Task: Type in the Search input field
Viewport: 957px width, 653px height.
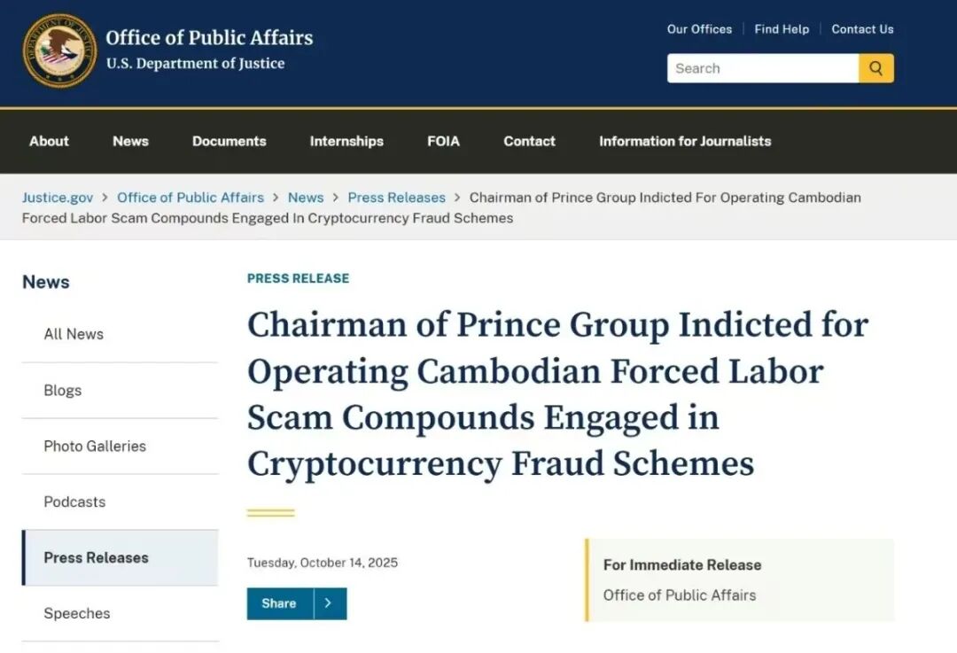Action: point(762,68)
